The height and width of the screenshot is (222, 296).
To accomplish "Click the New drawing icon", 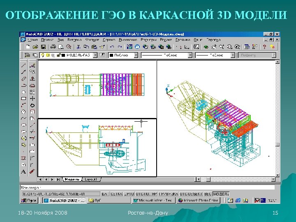I will [28, 46].
